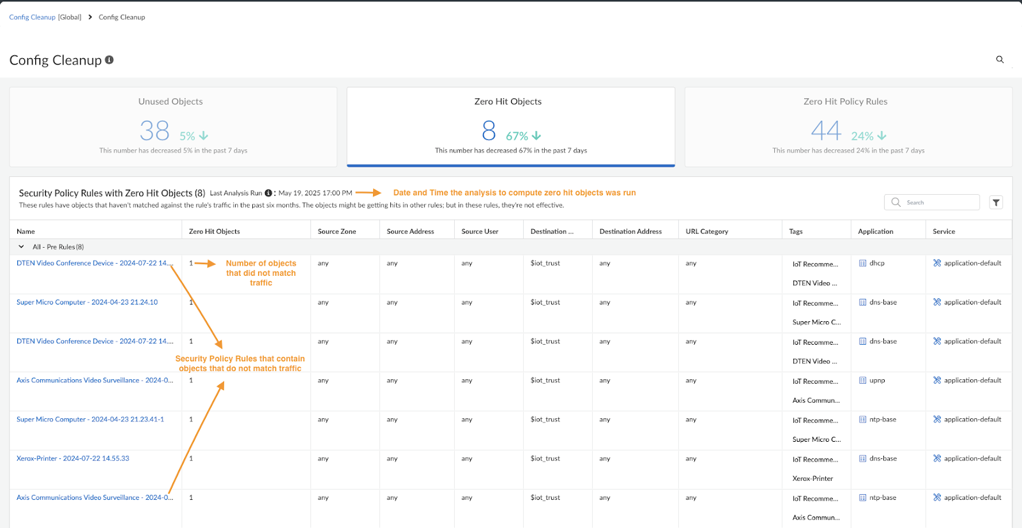
Task: Open Xerox-Printer 2024-07-22 rule link
Action: point(73,458)
